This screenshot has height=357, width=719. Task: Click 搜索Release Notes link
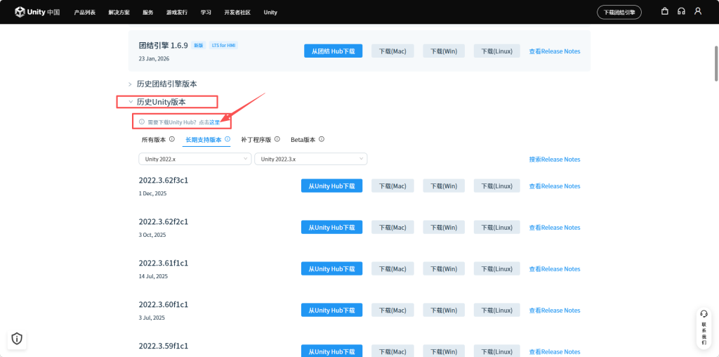pos(555,160)
